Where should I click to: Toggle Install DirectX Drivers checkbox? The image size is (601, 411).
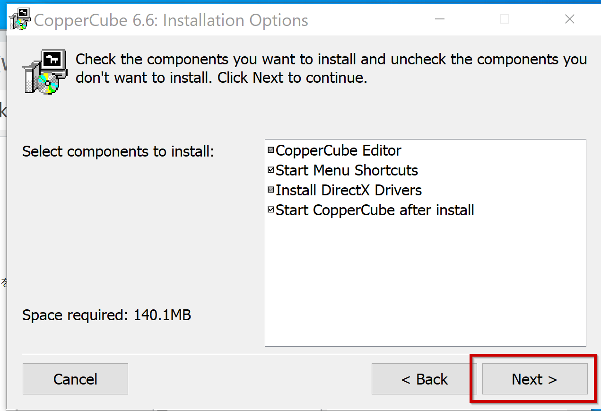tap(271, 190)
